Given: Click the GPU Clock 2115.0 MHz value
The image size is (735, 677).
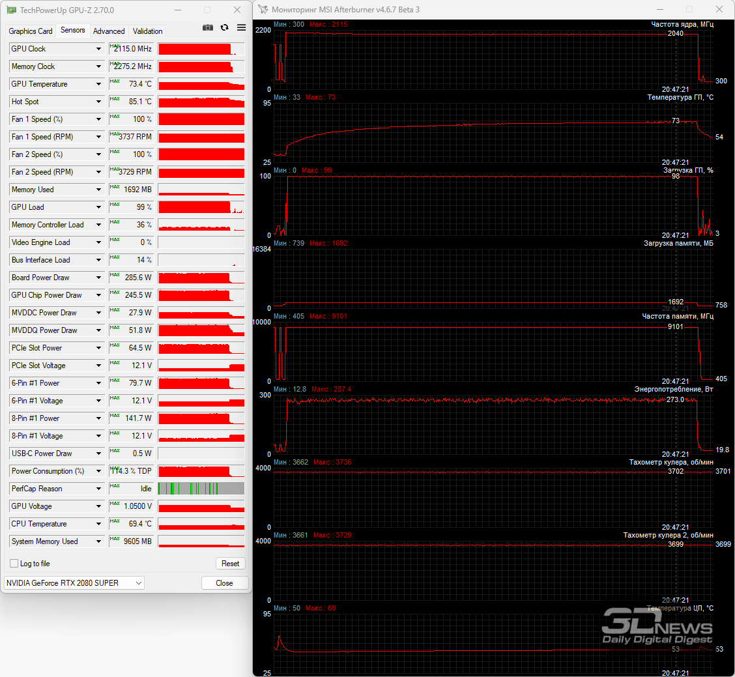Looking at the screenshot, I should (131, 49).
